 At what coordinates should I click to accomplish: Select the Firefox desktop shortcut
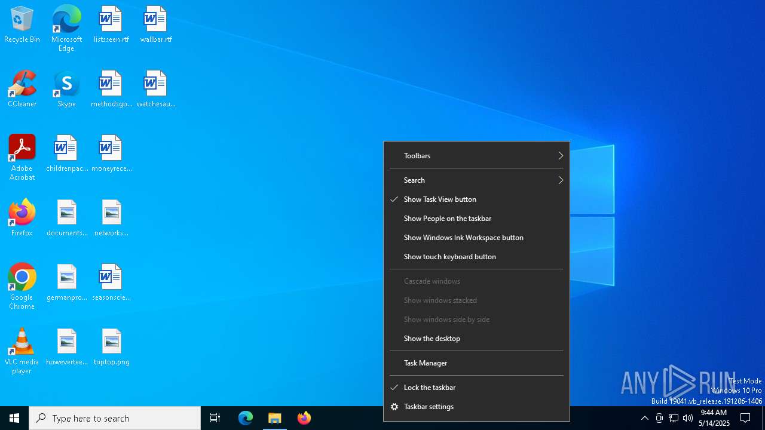[22, 219]
